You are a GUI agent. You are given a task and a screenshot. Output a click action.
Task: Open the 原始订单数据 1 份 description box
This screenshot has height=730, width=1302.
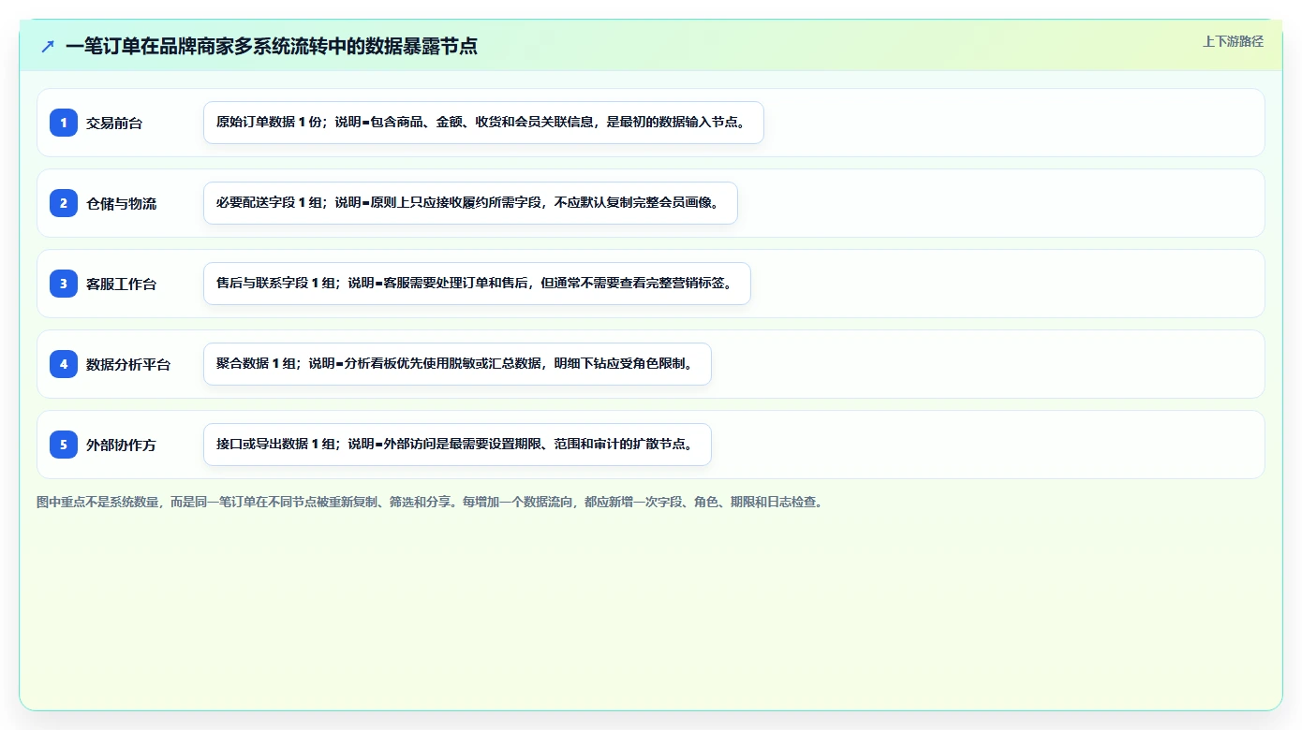[x=483, y=123]
